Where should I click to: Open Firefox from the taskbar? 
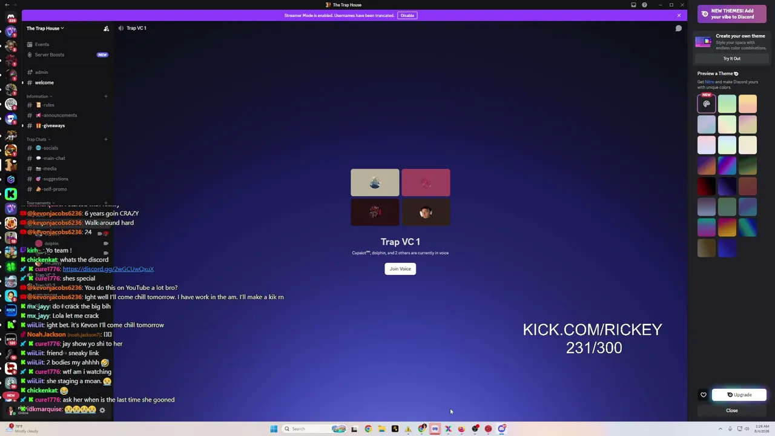click(x=461, y=429)
